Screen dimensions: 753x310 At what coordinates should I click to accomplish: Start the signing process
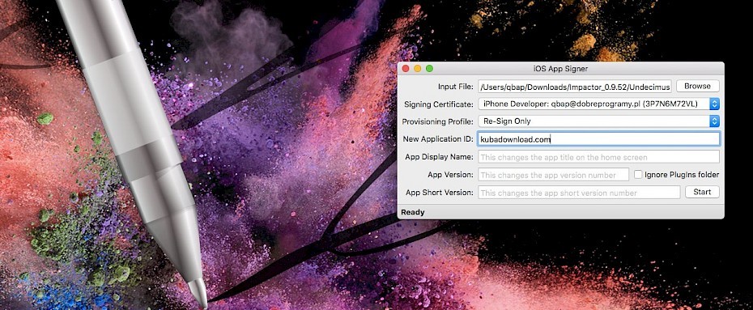point(702,192)
